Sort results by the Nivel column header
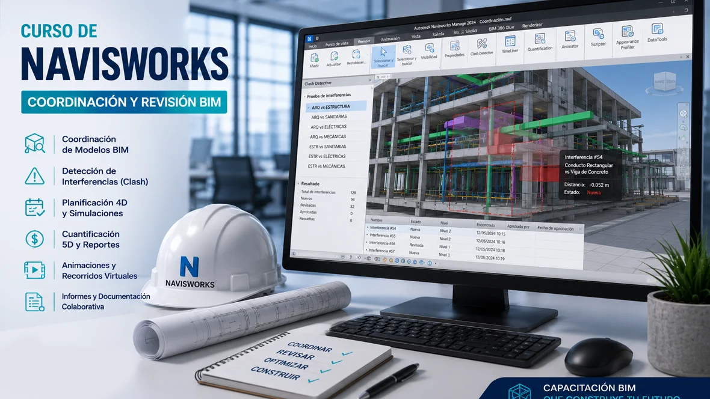Viewport: 710px width, 399px height. point(444,223)
